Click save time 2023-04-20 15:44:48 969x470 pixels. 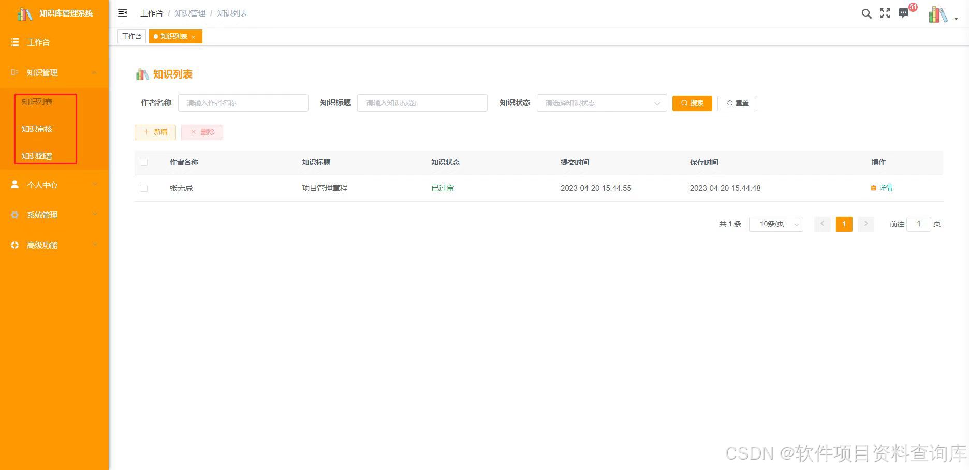725,188
